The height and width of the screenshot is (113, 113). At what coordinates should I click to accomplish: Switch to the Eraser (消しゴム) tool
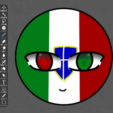(4, 42)
